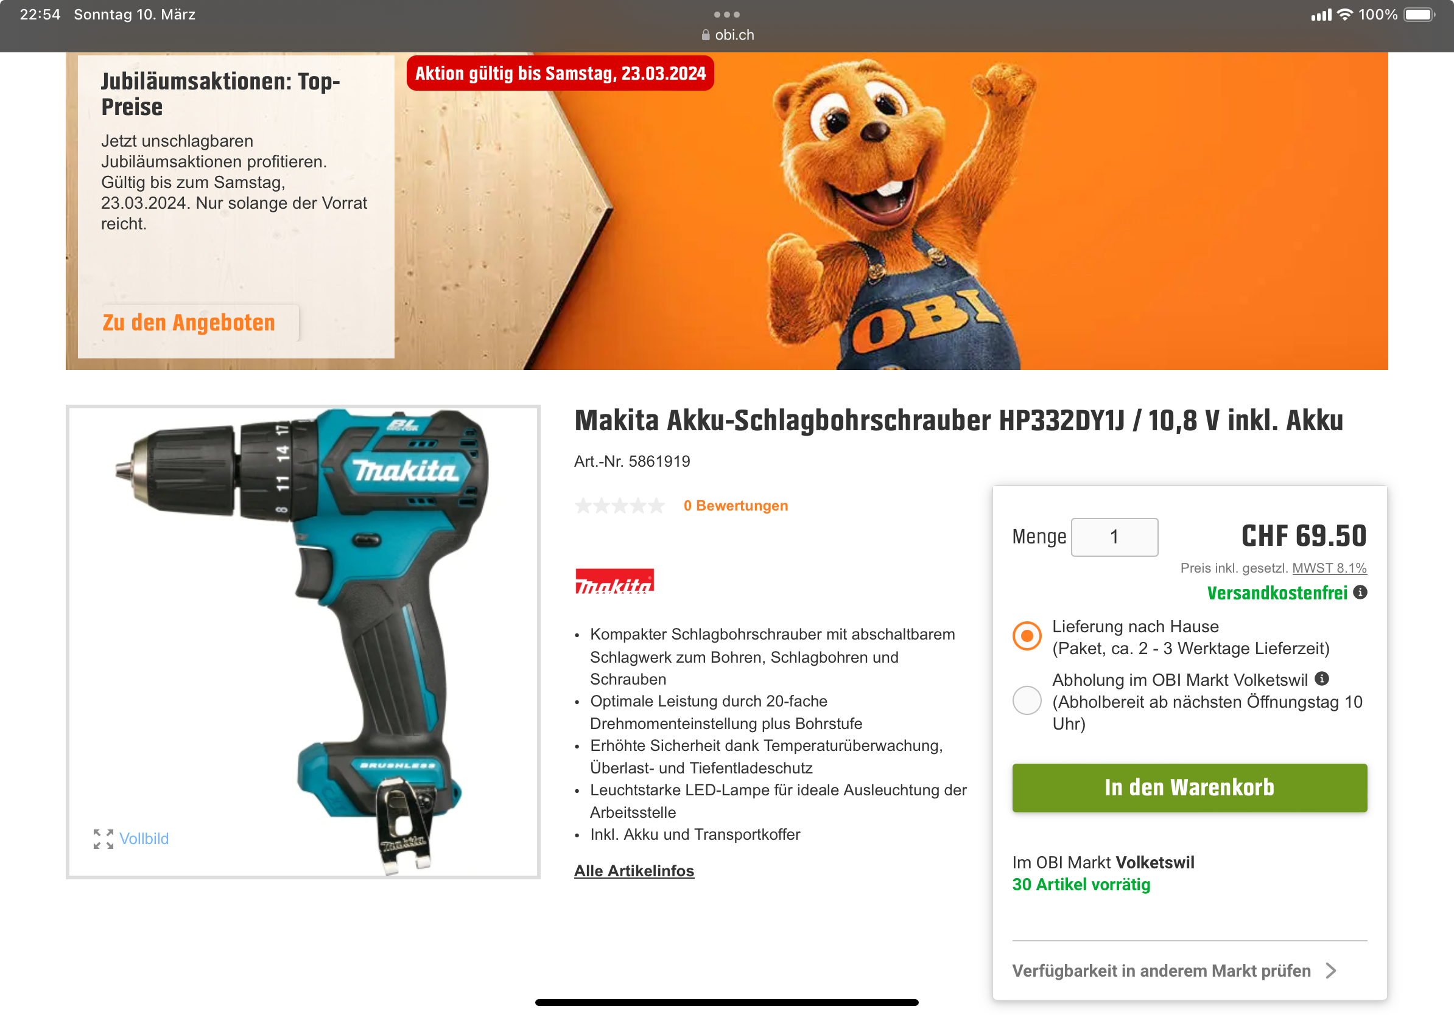Viewport: 1454px width, 1015px height.
Task: Click the red Makita brand logo
Action: (x=614, y=581)
